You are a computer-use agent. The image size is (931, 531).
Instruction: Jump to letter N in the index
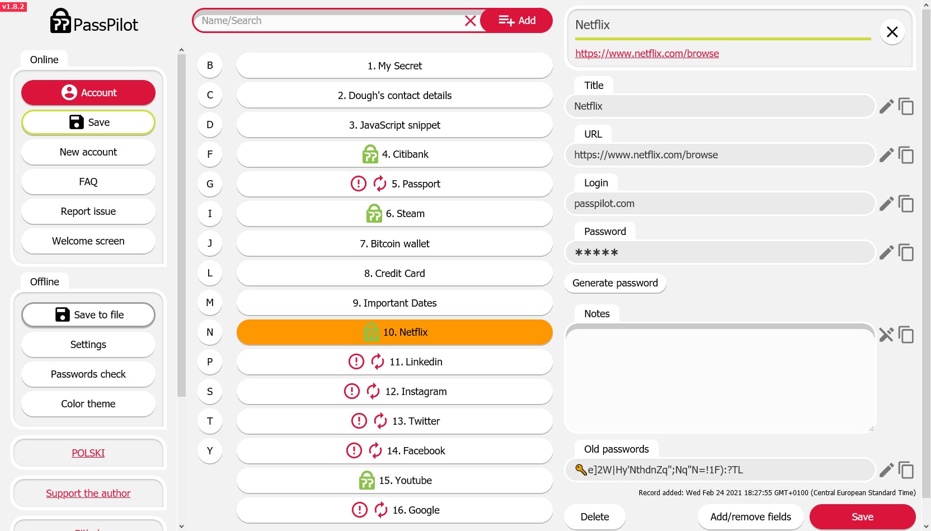click(x=210, y=332)
